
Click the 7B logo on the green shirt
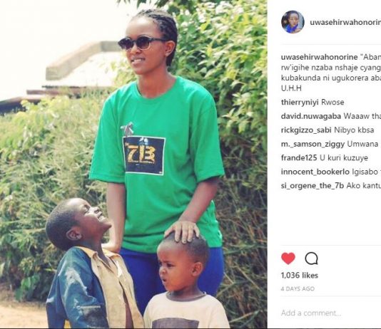click(144, 155)
